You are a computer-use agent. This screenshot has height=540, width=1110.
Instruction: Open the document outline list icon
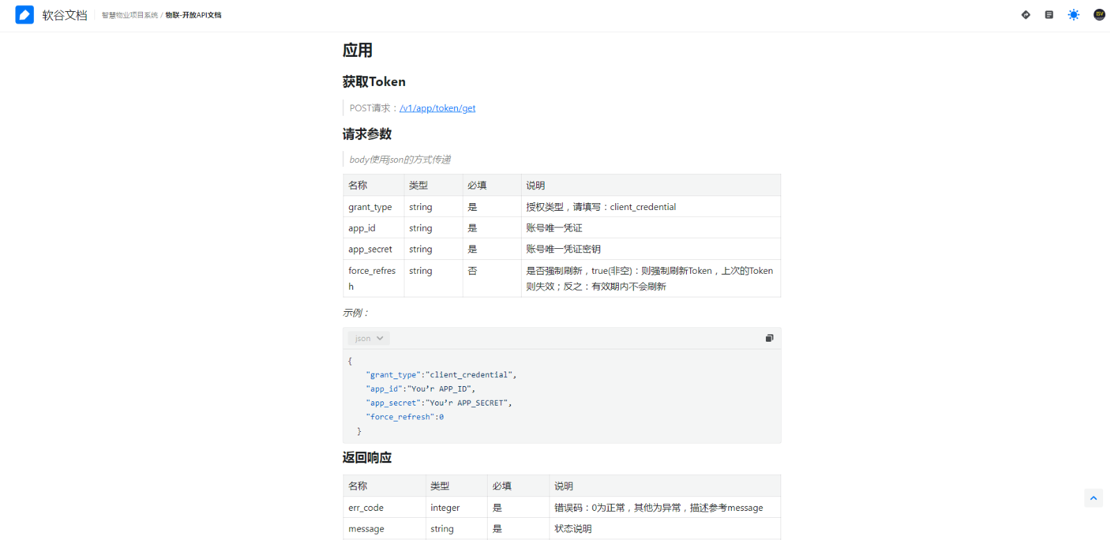tap(1049, 15)
